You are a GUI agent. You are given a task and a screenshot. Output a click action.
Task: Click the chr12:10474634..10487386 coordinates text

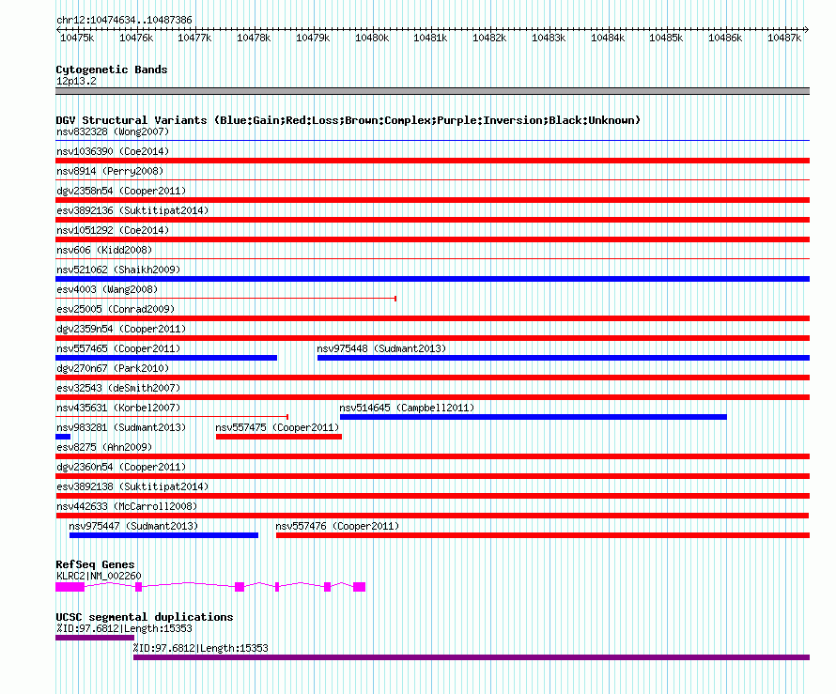click(124, 20)
